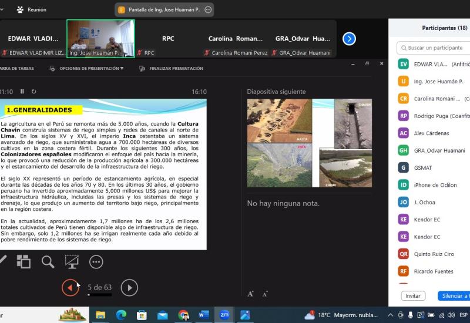Open Microsoft Word from the taskbar
The width and height of the screenshot is (470, 323).
[x=204, y=315]
